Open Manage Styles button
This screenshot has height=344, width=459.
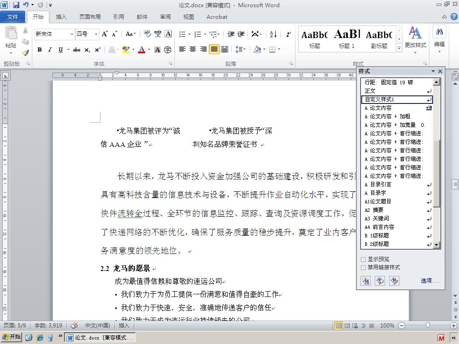coord(394,281)
